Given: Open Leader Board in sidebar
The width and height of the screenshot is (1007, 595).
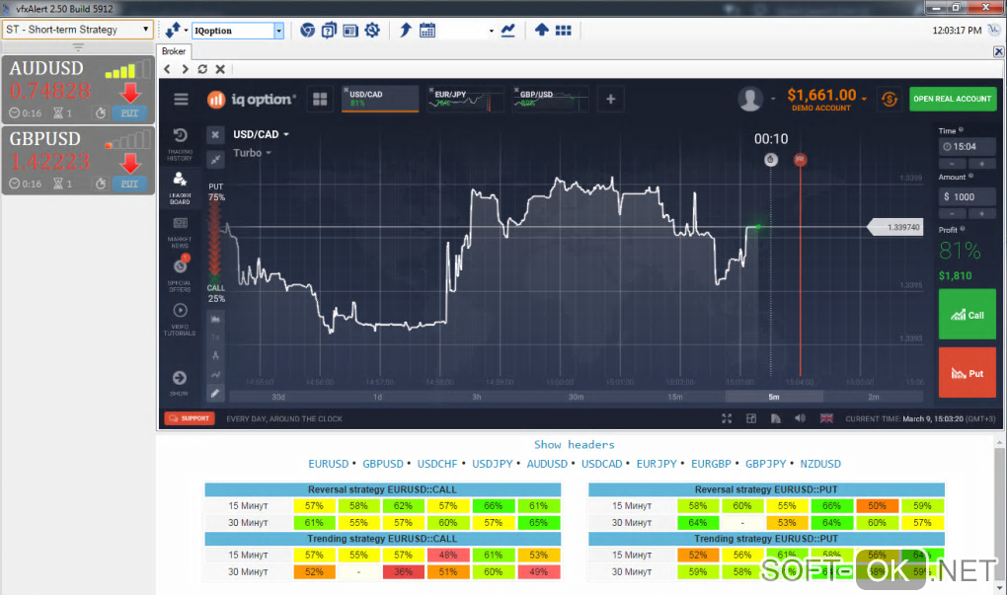Looking at the screenshot, I should coord(180,187).
